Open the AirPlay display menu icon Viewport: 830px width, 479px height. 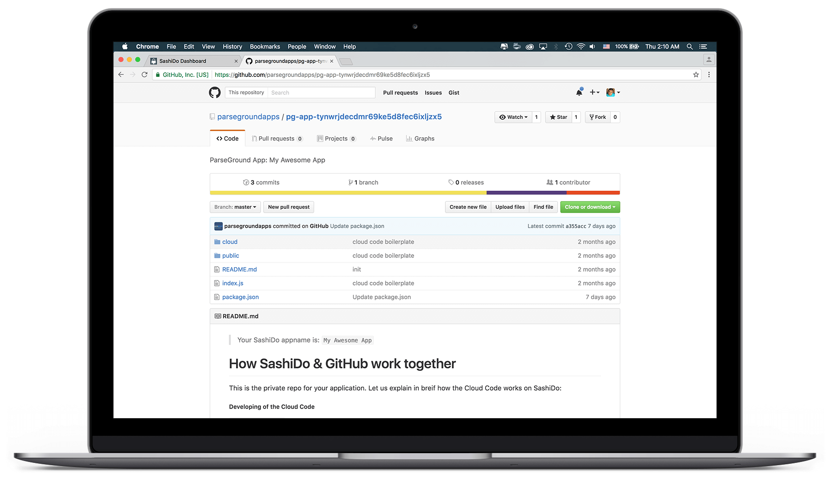coord(543,47)
